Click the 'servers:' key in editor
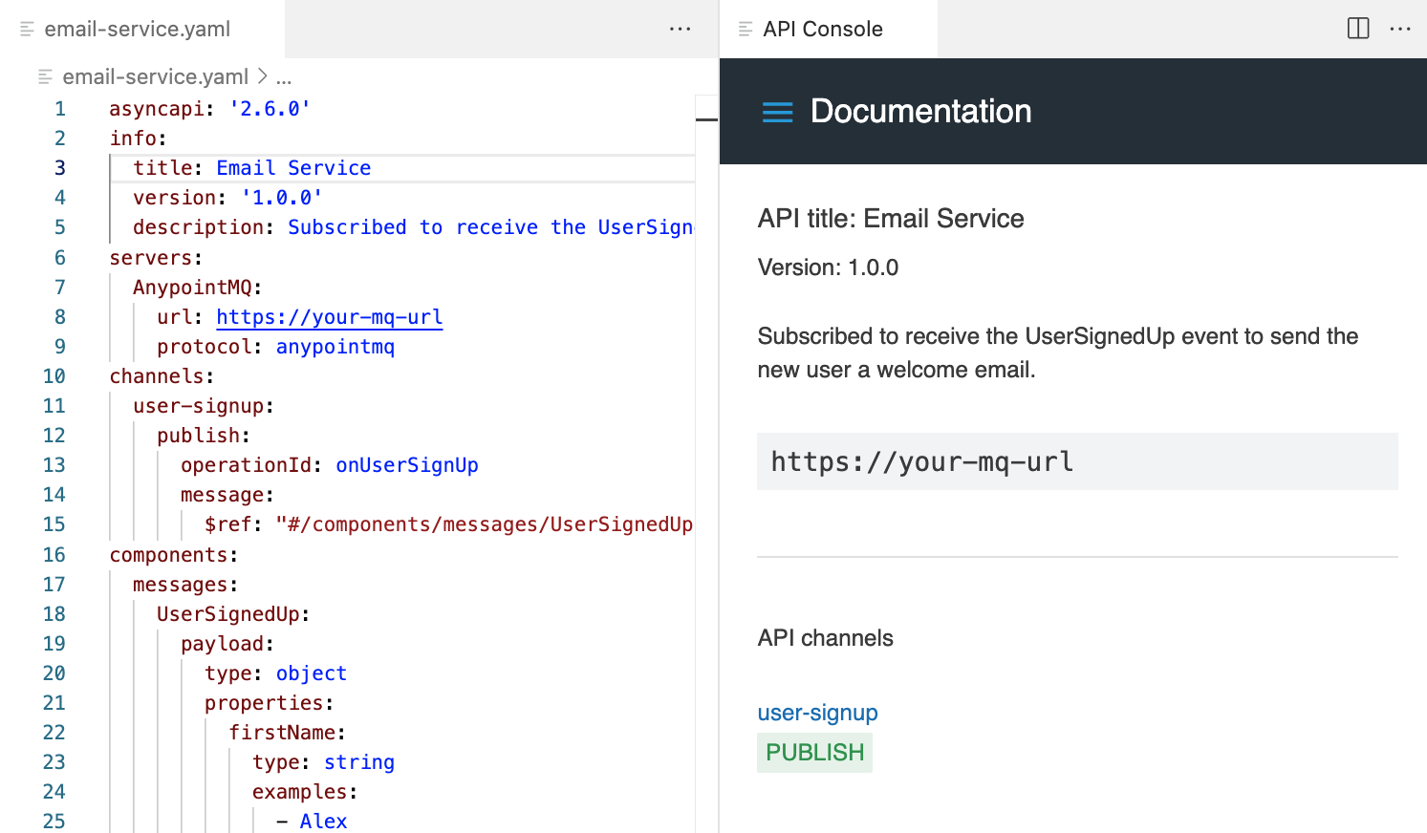Screen dimensions: 1427x833 [156, 258]
